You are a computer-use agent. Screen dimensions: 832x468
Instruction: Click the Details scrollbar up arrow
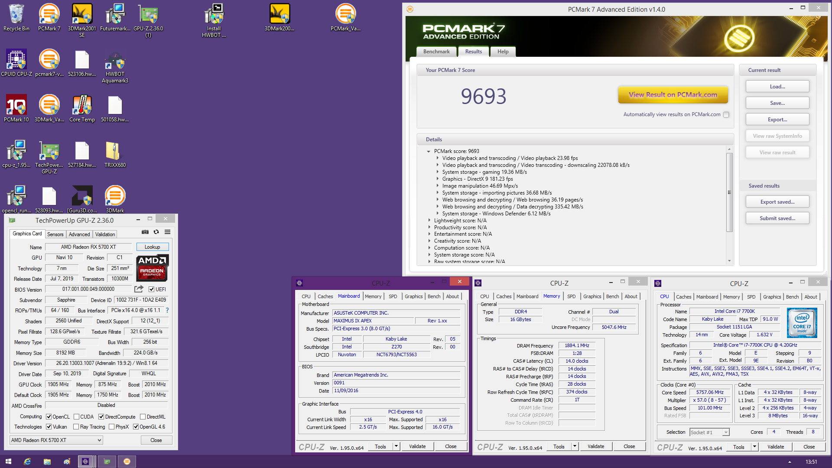(729, 149)
